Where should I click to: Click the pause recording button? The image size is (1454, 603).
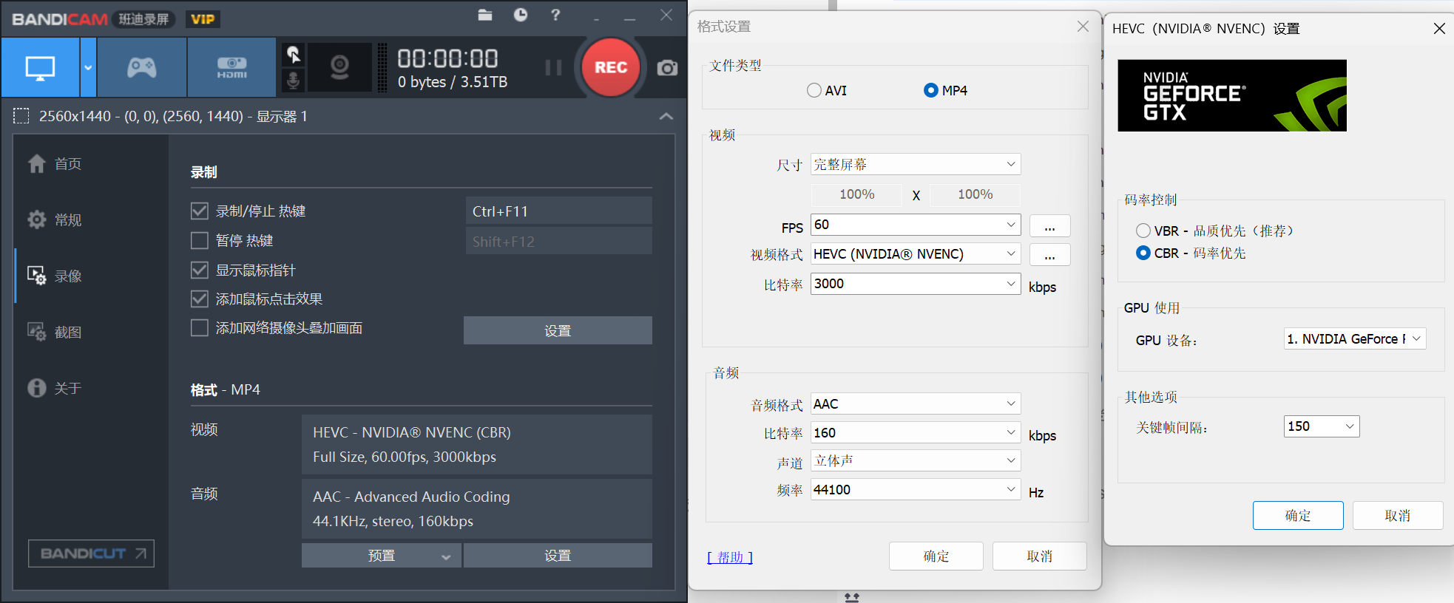tap(553, 68)
